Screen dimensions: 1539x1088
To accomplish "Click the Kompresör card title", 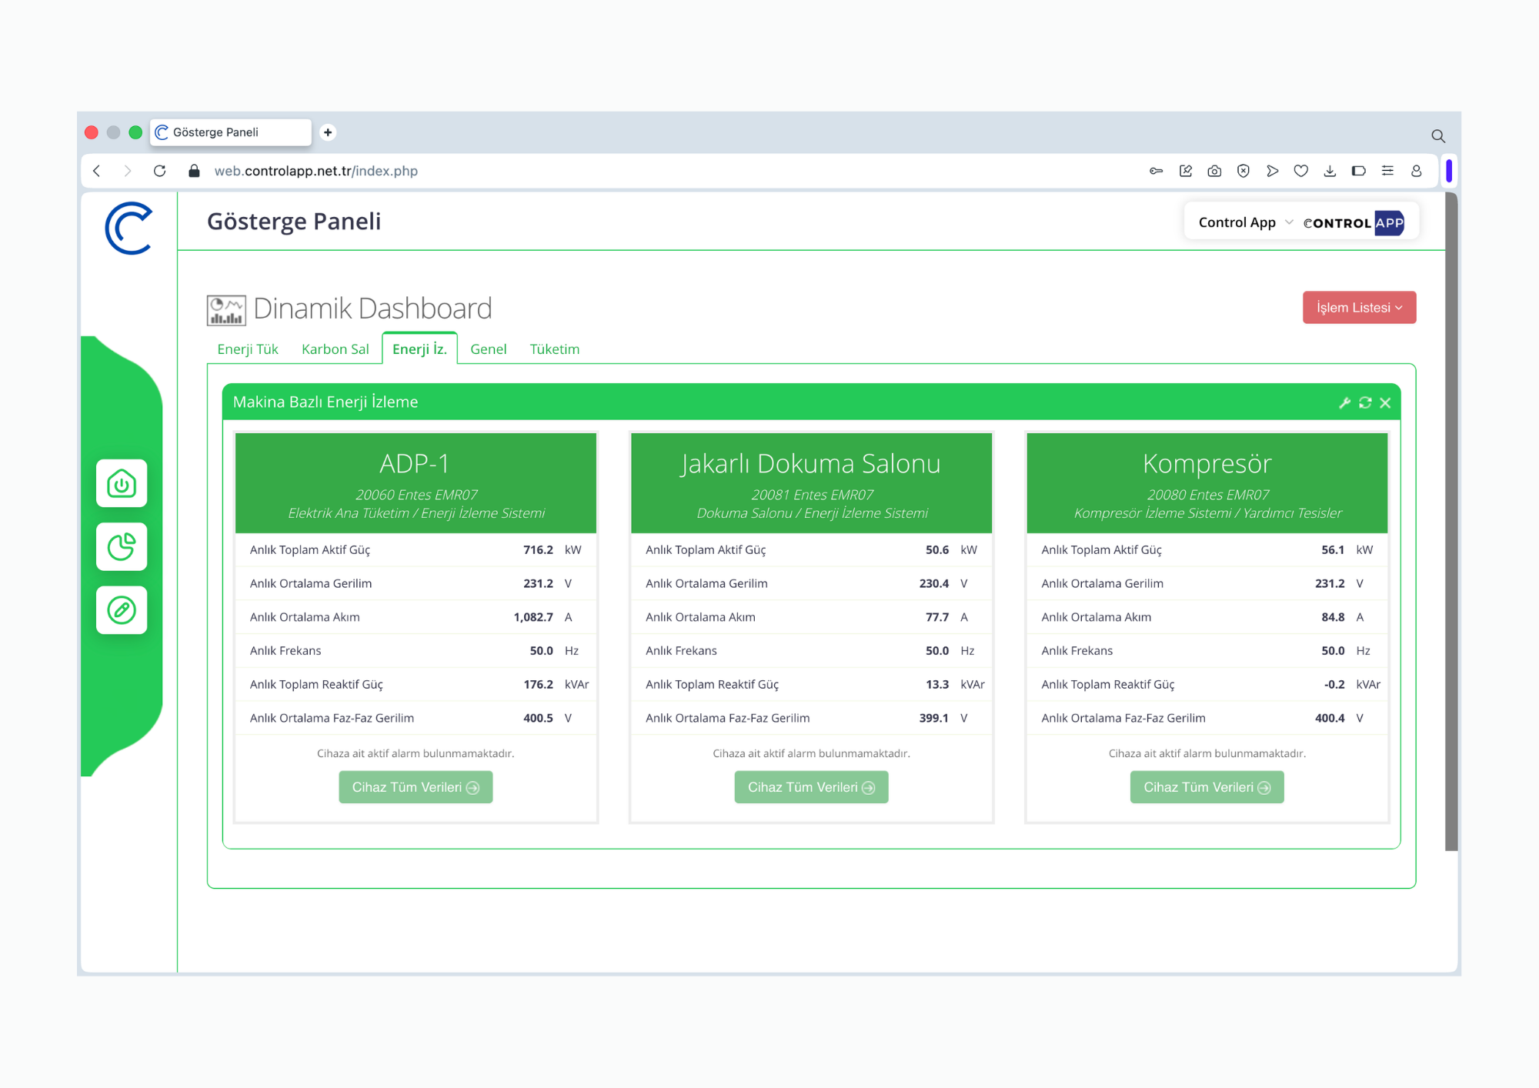I will click(x=1207, y=464).
